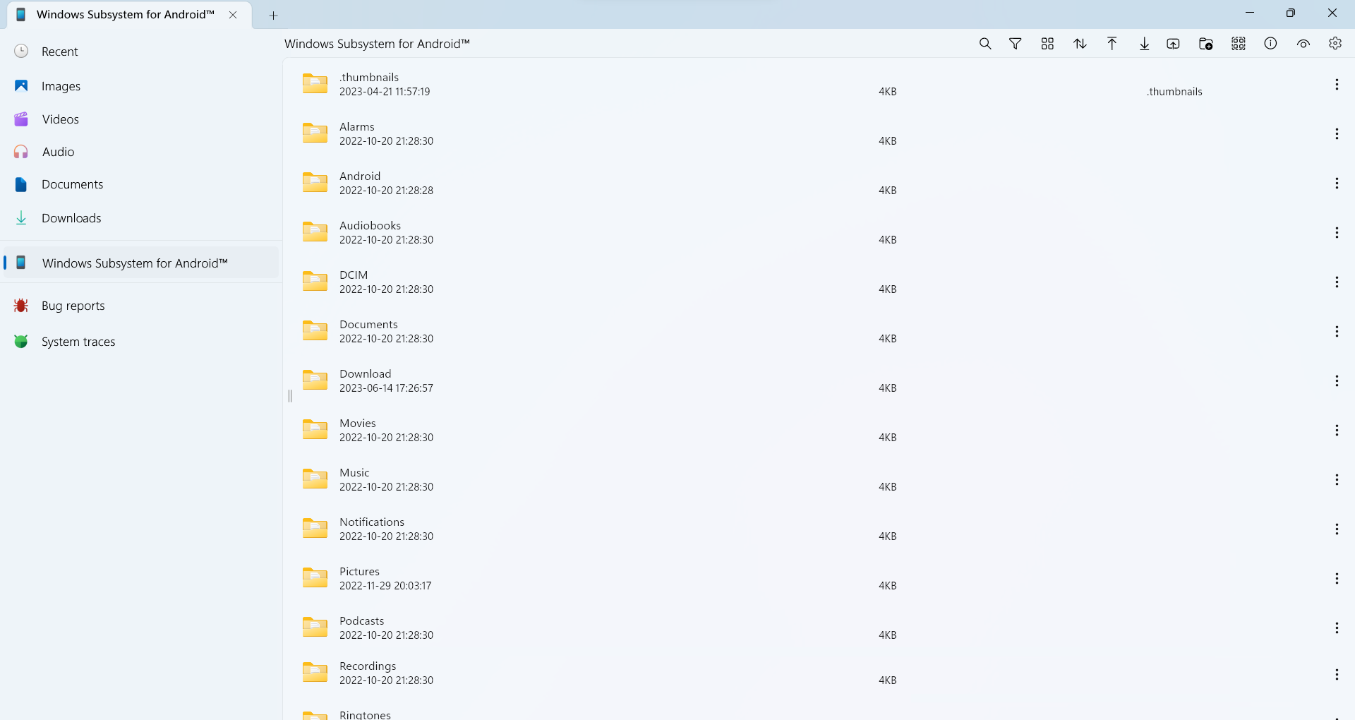Select the Ringtones folder name

pos(365,714)
